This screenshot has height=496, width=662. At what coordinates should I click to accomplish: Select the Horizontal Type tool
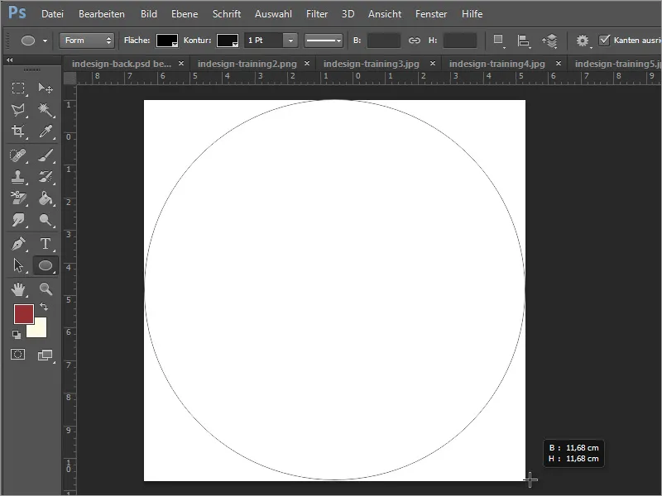click(x=46, y=244)
